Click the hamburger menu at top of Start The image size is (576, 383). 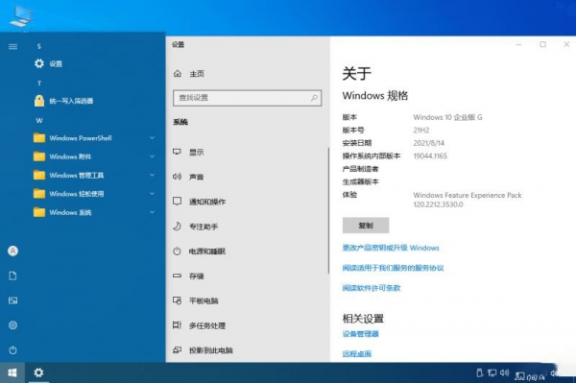[x=12, y=47]
